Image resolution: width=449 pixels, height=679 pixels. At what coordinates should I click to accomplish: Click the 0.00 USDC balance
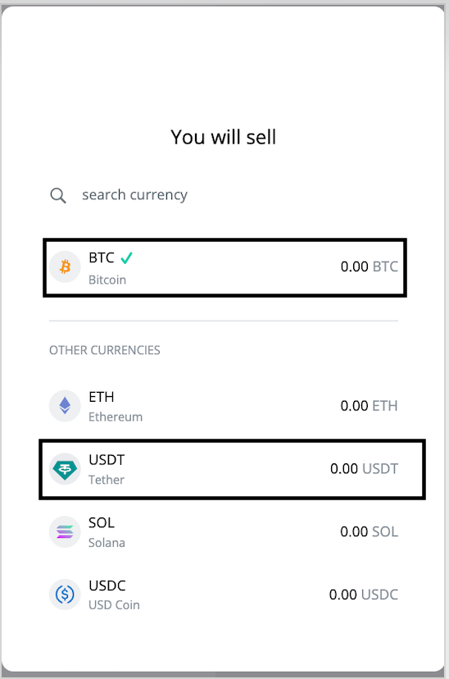pyautogui.click(x=363, y=595)
